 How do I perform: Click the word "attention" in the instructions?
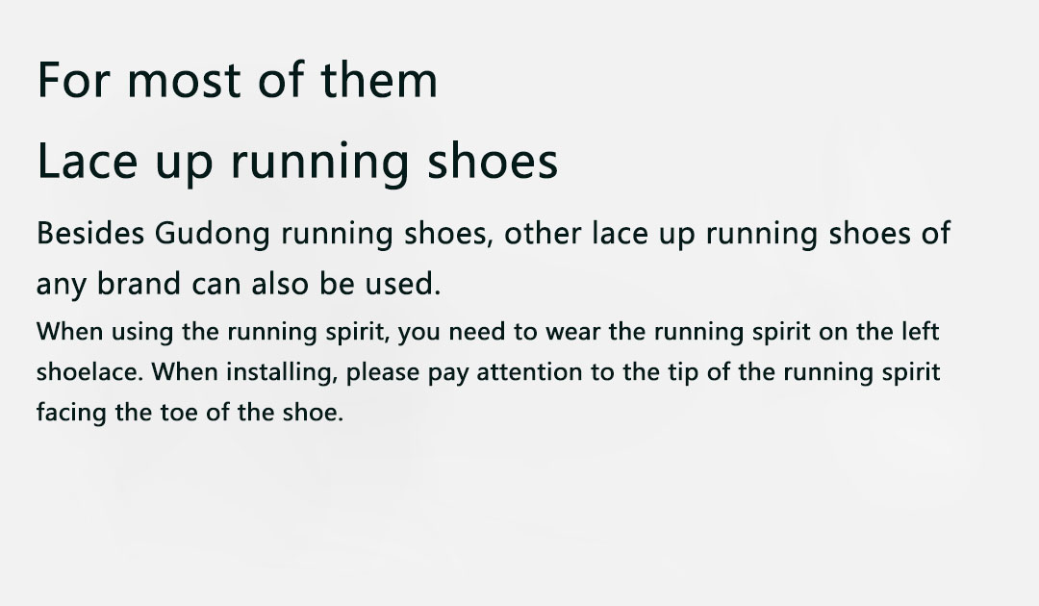click(529, 372)
